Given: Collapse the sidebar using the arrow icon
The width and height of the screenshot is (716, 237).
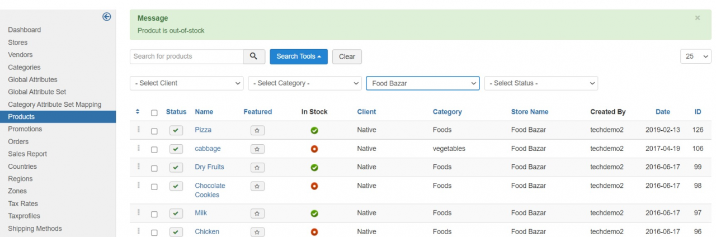Looking at the screenshot, I should click(x=106, y=17).
